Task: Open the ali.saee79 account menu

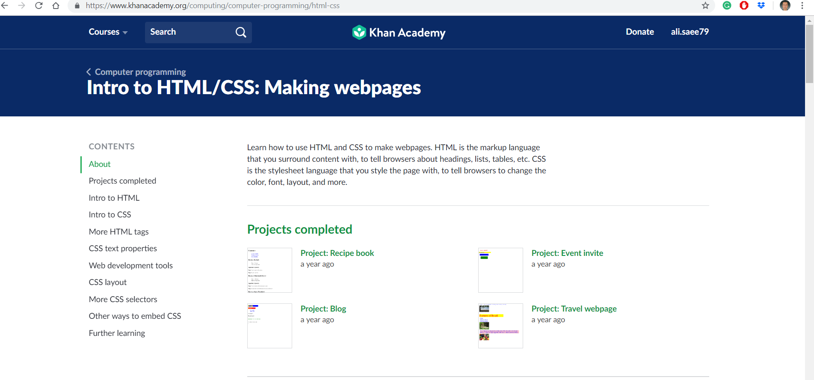Action: pyautogui.click(x=690, y=32)
